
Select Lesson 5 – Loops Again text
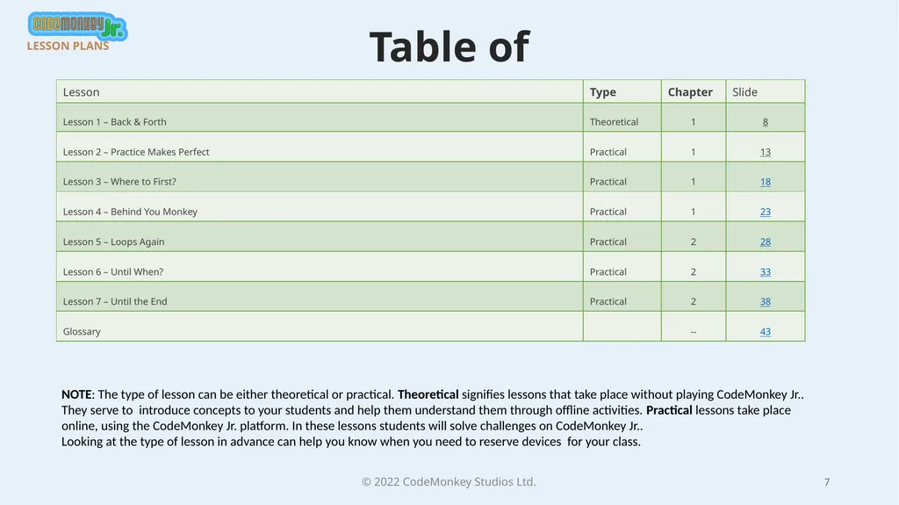113,242
